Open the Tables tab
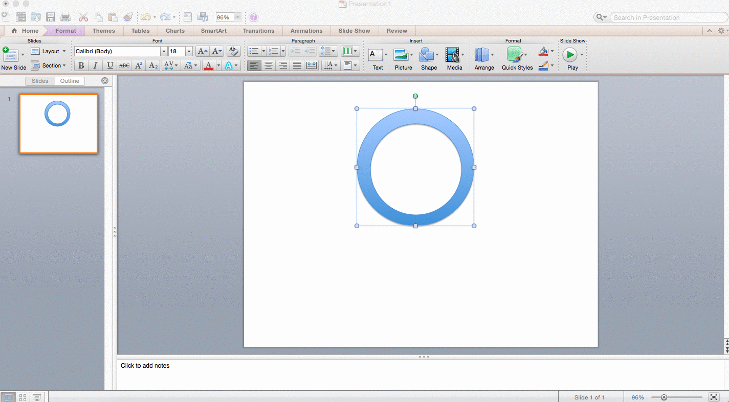Screen dimensions: 729x402 pos(141,31)
